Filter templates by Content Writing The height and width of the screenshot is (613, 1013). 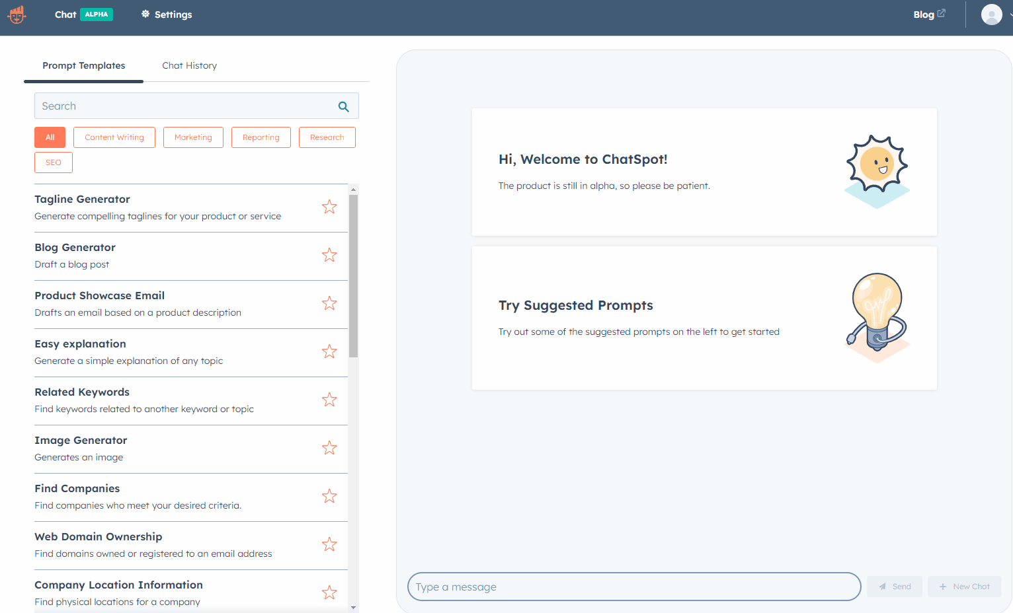[114, 137]
